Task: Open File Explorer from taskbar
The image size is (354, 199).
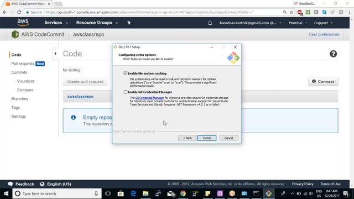Action: point(145,193)
